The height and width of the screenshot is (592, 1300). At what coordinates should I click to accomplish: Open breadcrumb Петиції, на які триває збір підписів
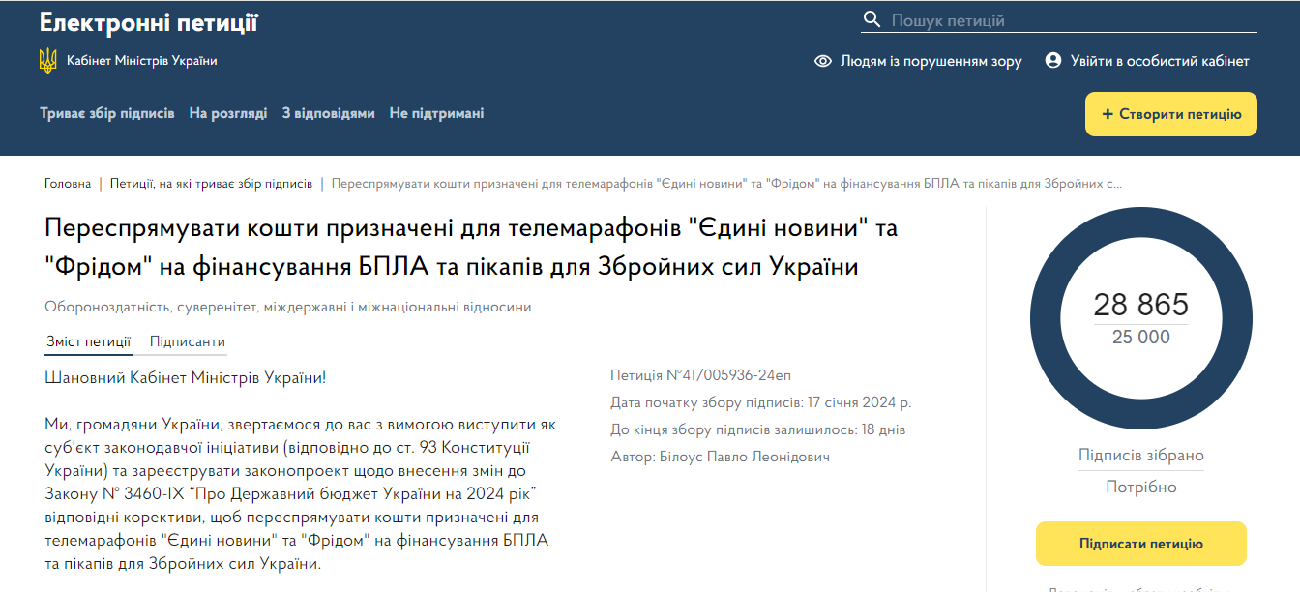[x=211, y=183]
